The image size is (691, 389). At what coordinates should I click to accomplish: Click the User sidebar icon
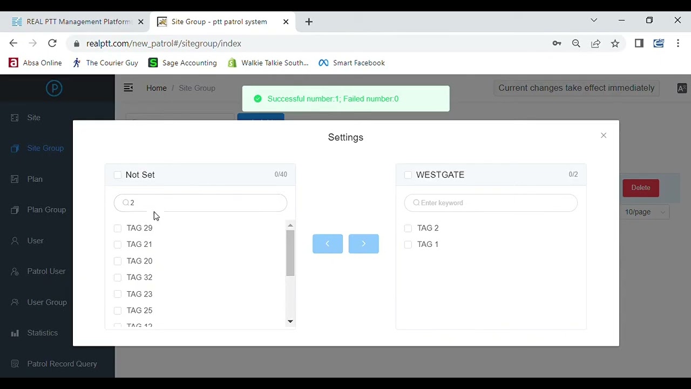click(15, 240)
